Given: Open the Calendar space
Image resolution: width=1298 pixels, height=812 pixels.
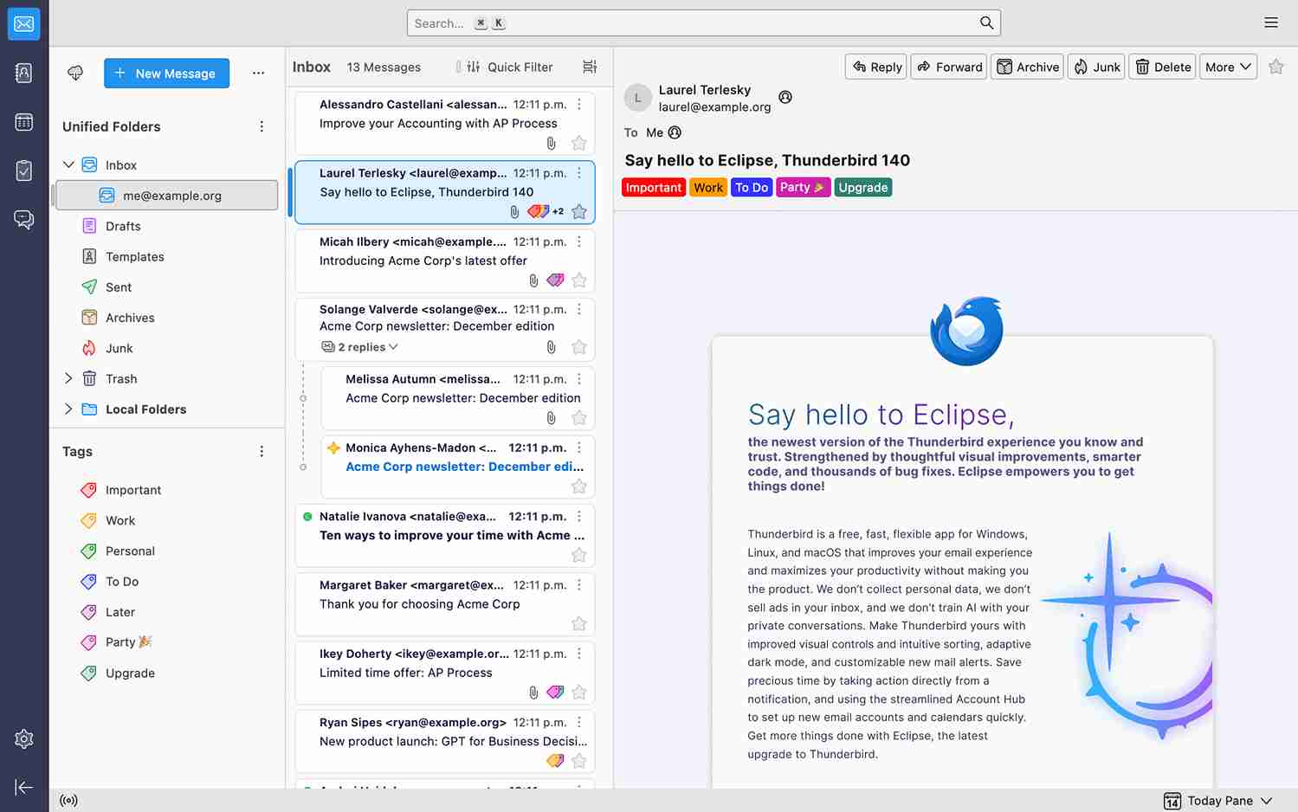Looking at the screenshot, I should click(24, 122).
